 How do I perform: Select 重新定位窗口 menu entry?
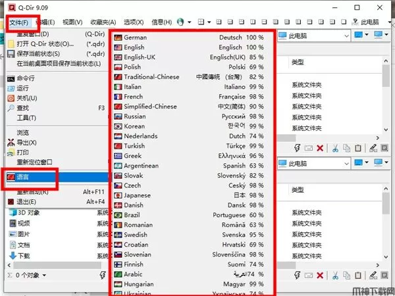pyautogui.click(x=56, y=162)
